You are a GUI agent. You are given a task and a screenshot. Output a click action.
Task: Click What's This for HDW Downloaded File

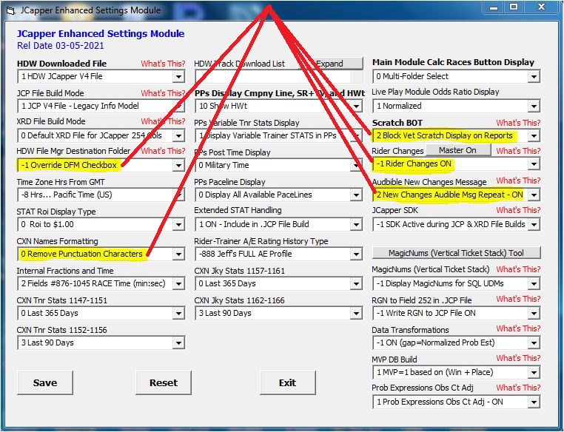coord(163,64)
